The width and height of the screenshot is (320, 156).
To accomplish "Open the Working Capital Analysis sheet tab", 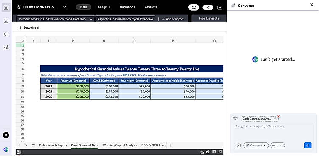I will pos(120,145).
